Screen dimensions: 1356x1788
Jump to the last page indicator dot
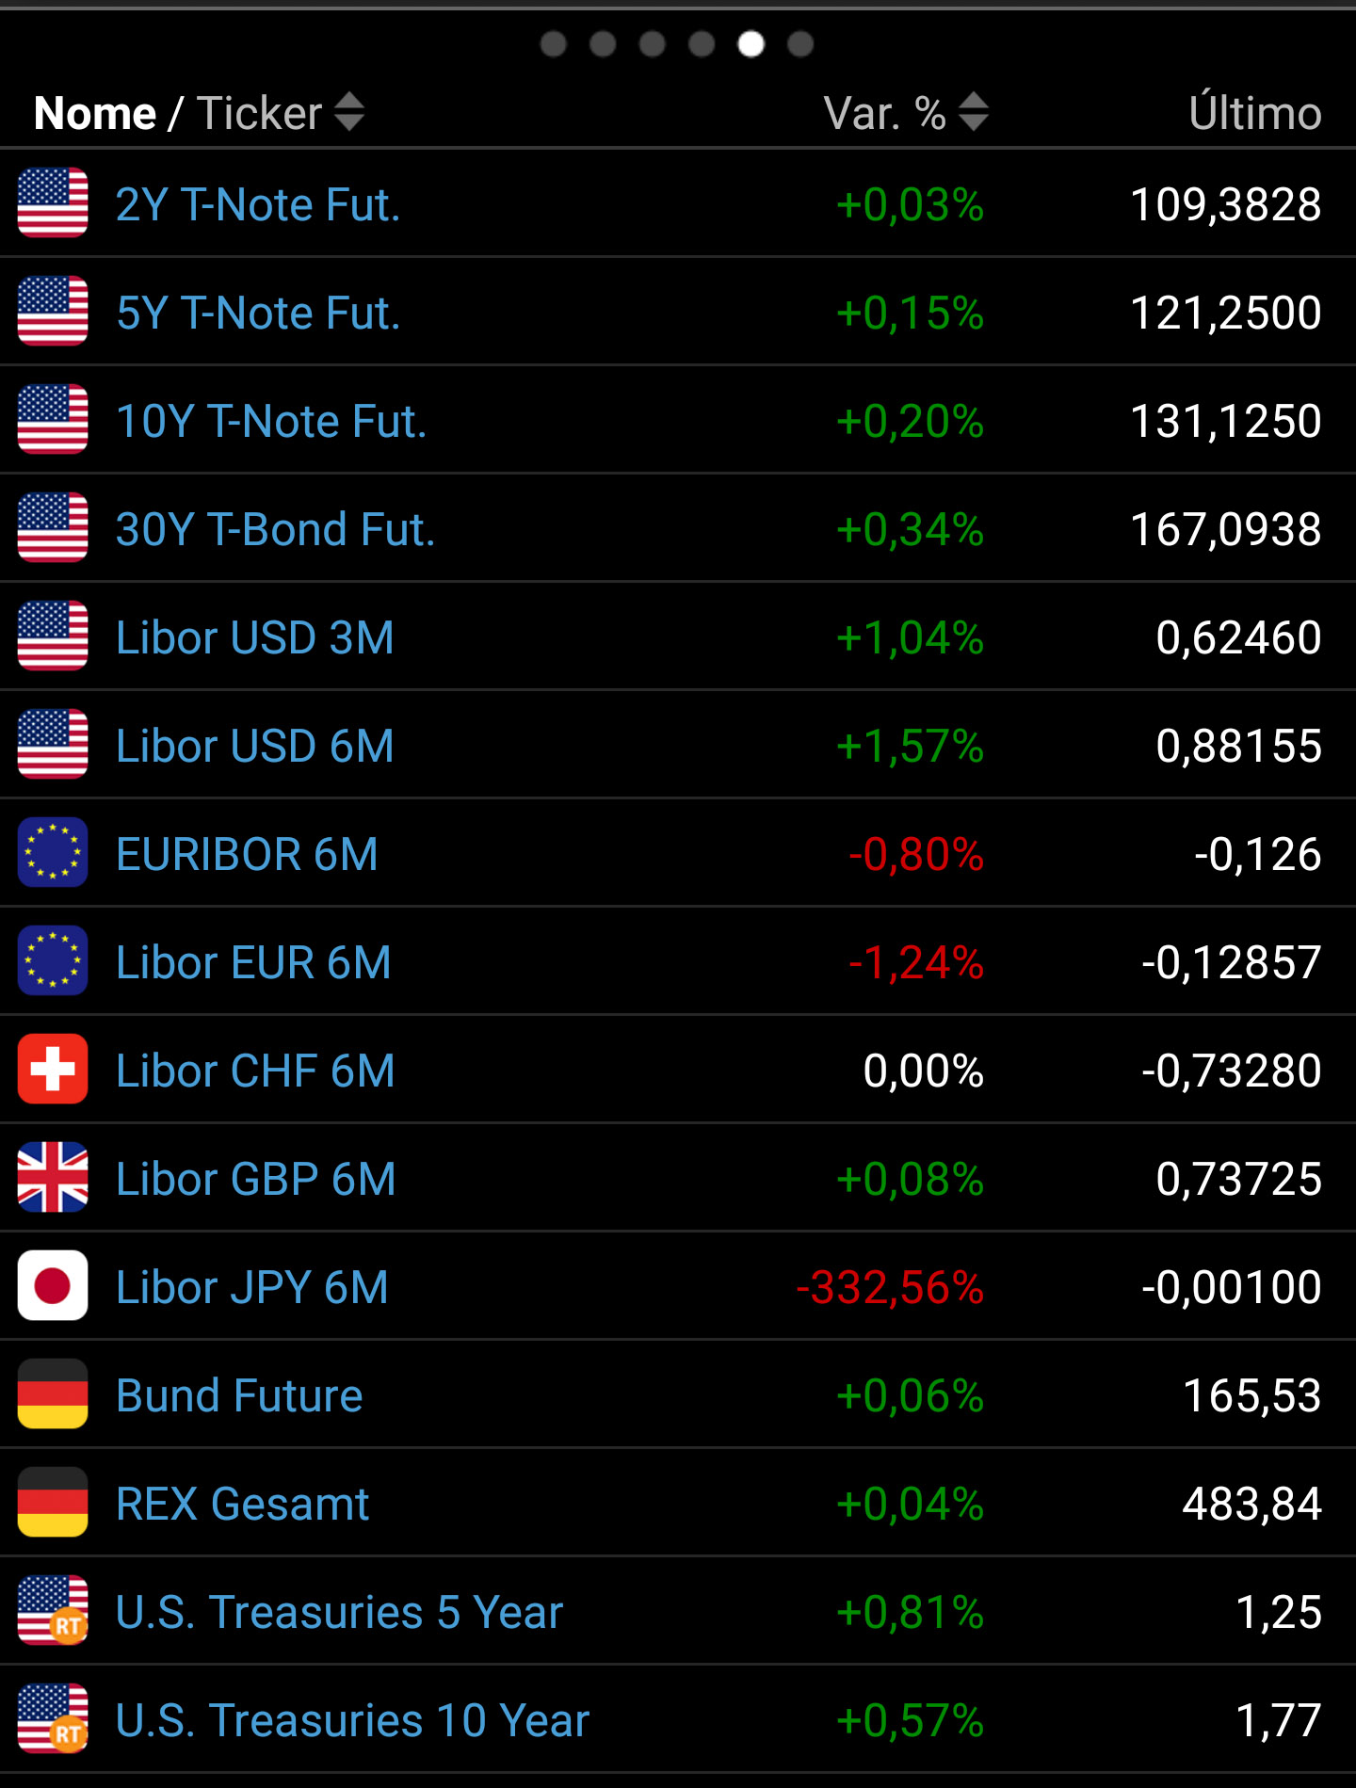800,44
